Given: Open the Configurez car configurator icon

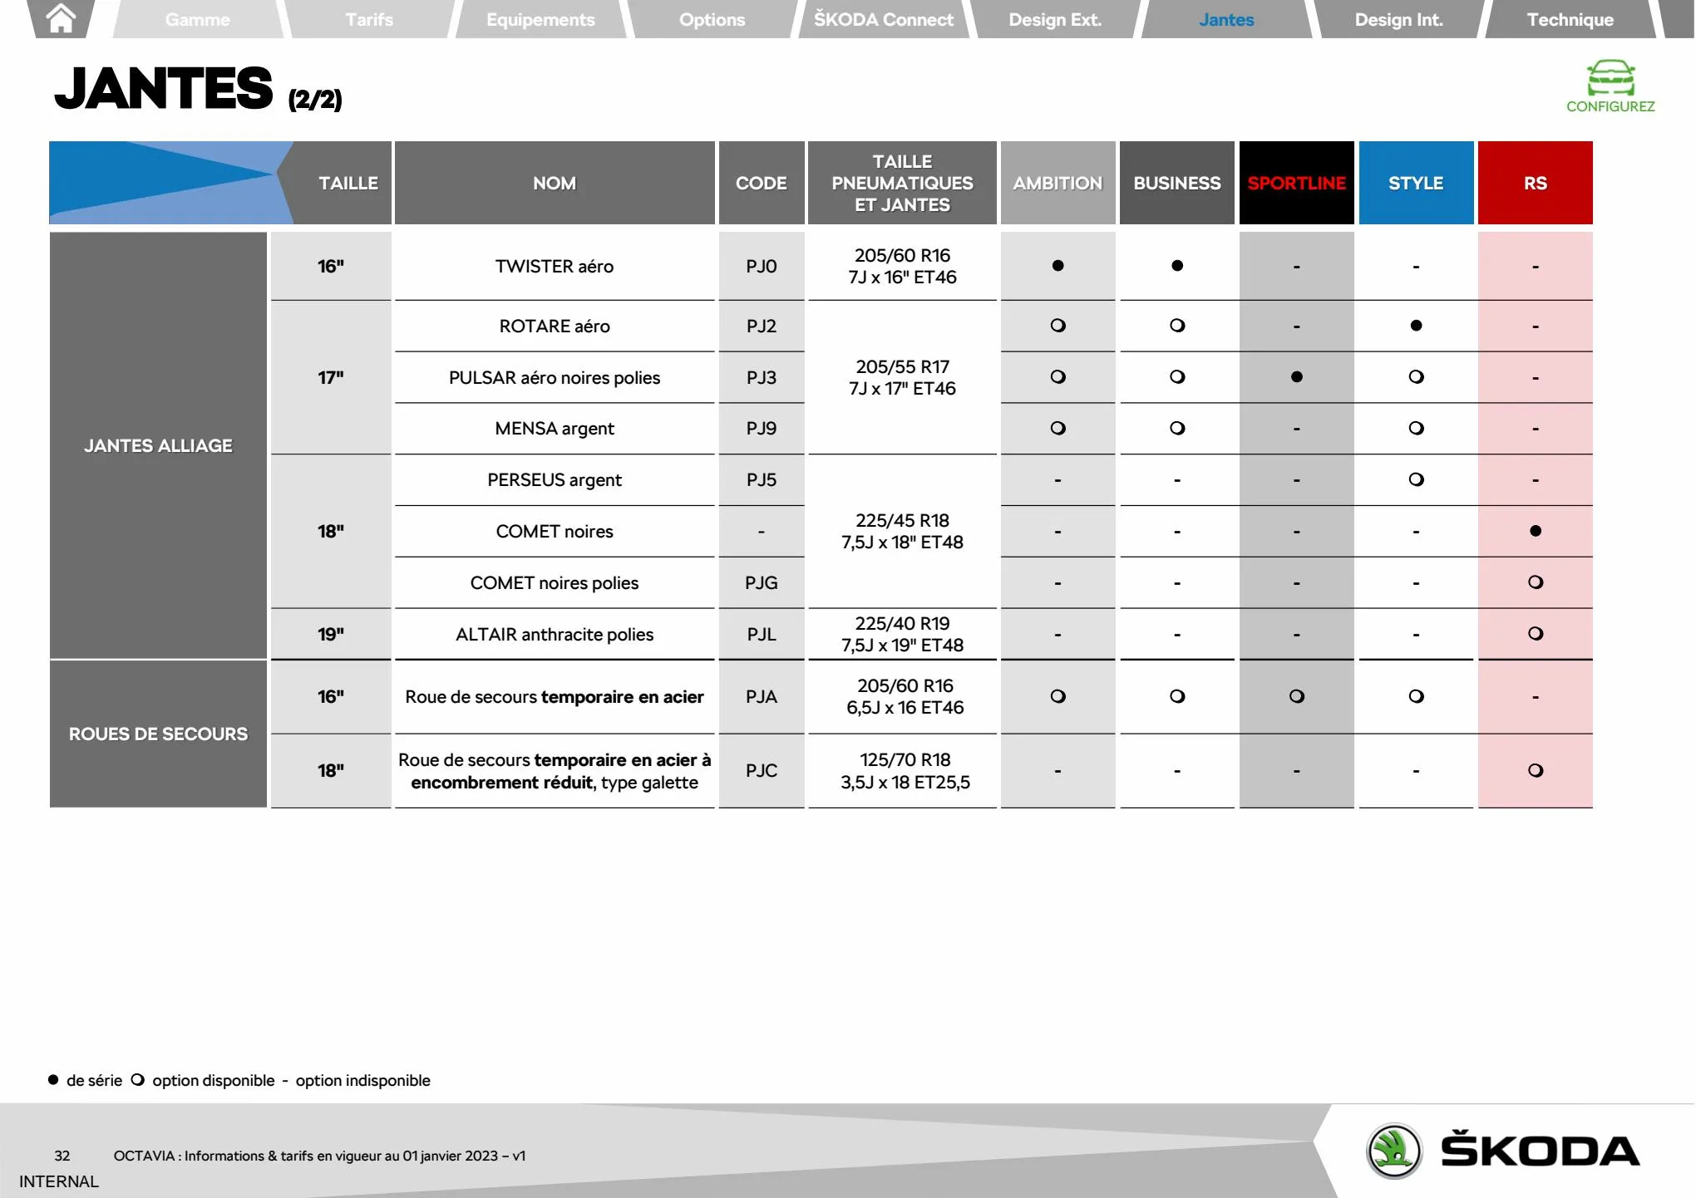Looking at the screenshot, I should point(1610,78).
